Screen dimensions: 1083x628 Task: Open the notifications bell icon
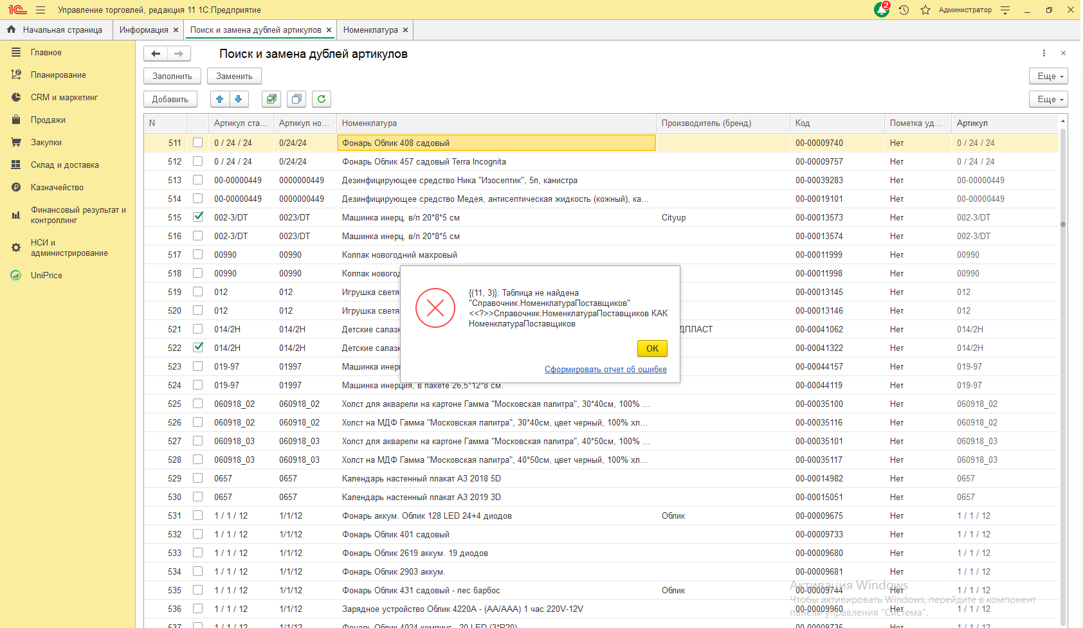[881, 10]
